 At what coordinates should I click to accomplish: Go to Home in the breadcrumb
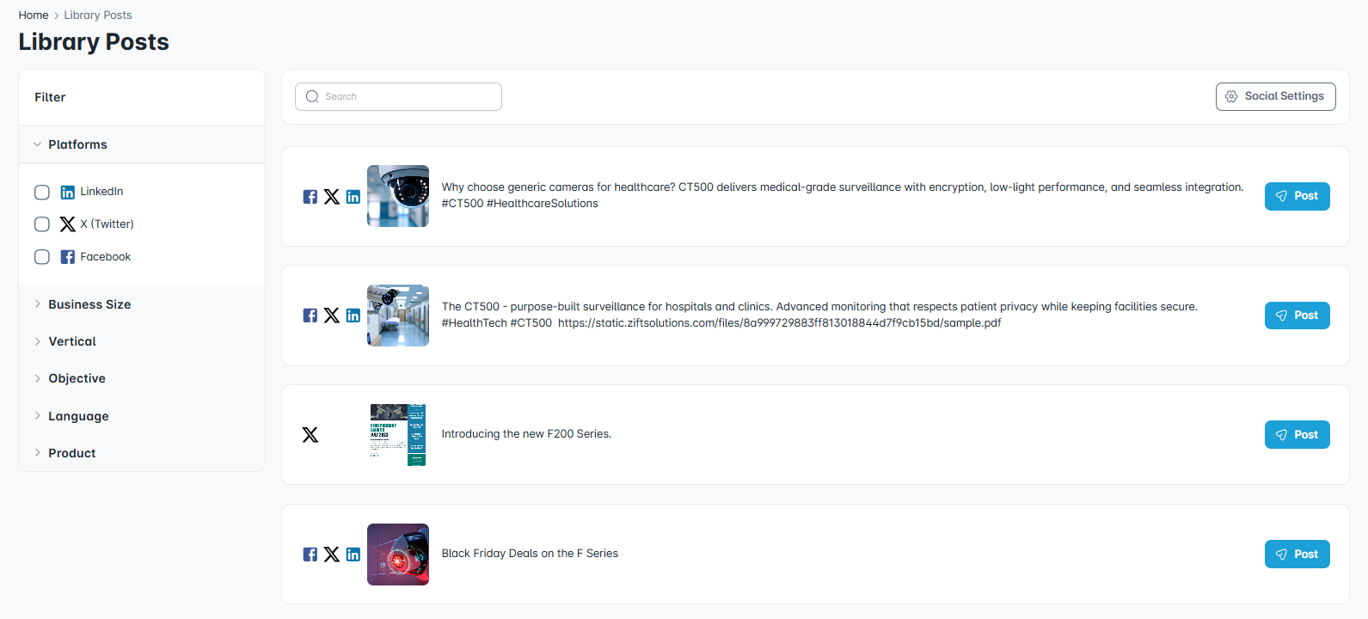[34, 15]
